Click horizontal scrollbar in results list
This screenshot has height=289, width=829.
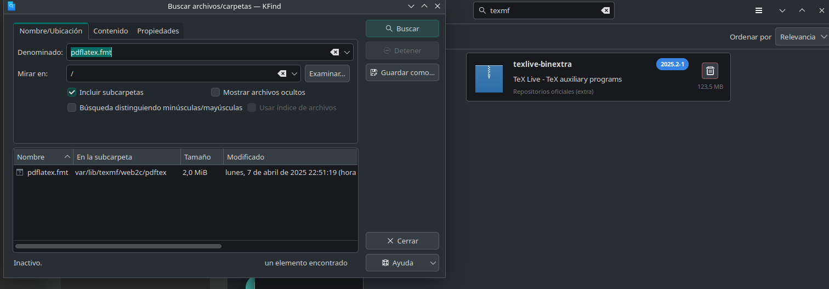118,246
